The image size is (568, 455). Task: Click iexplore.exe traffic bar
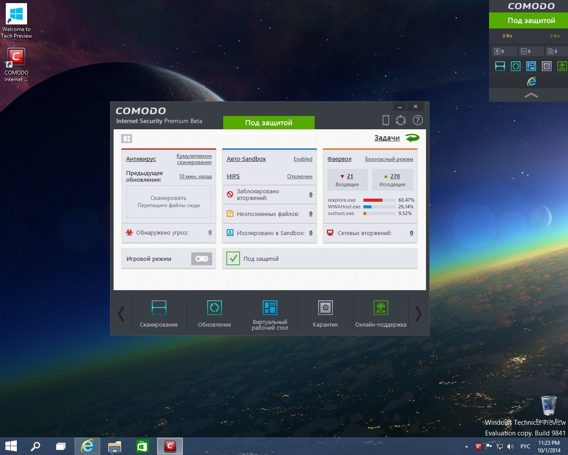click(x=379, y=200)
